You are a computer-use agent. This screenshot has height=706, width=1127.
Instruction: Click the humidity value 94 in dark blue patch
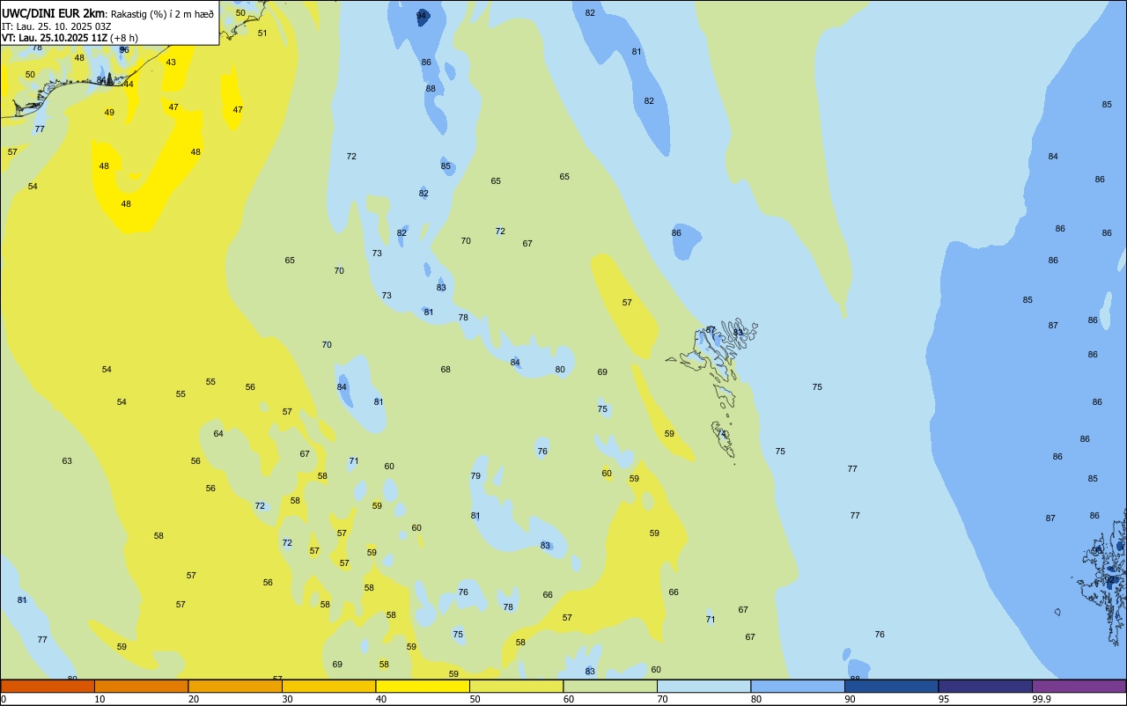click(422, 16)
